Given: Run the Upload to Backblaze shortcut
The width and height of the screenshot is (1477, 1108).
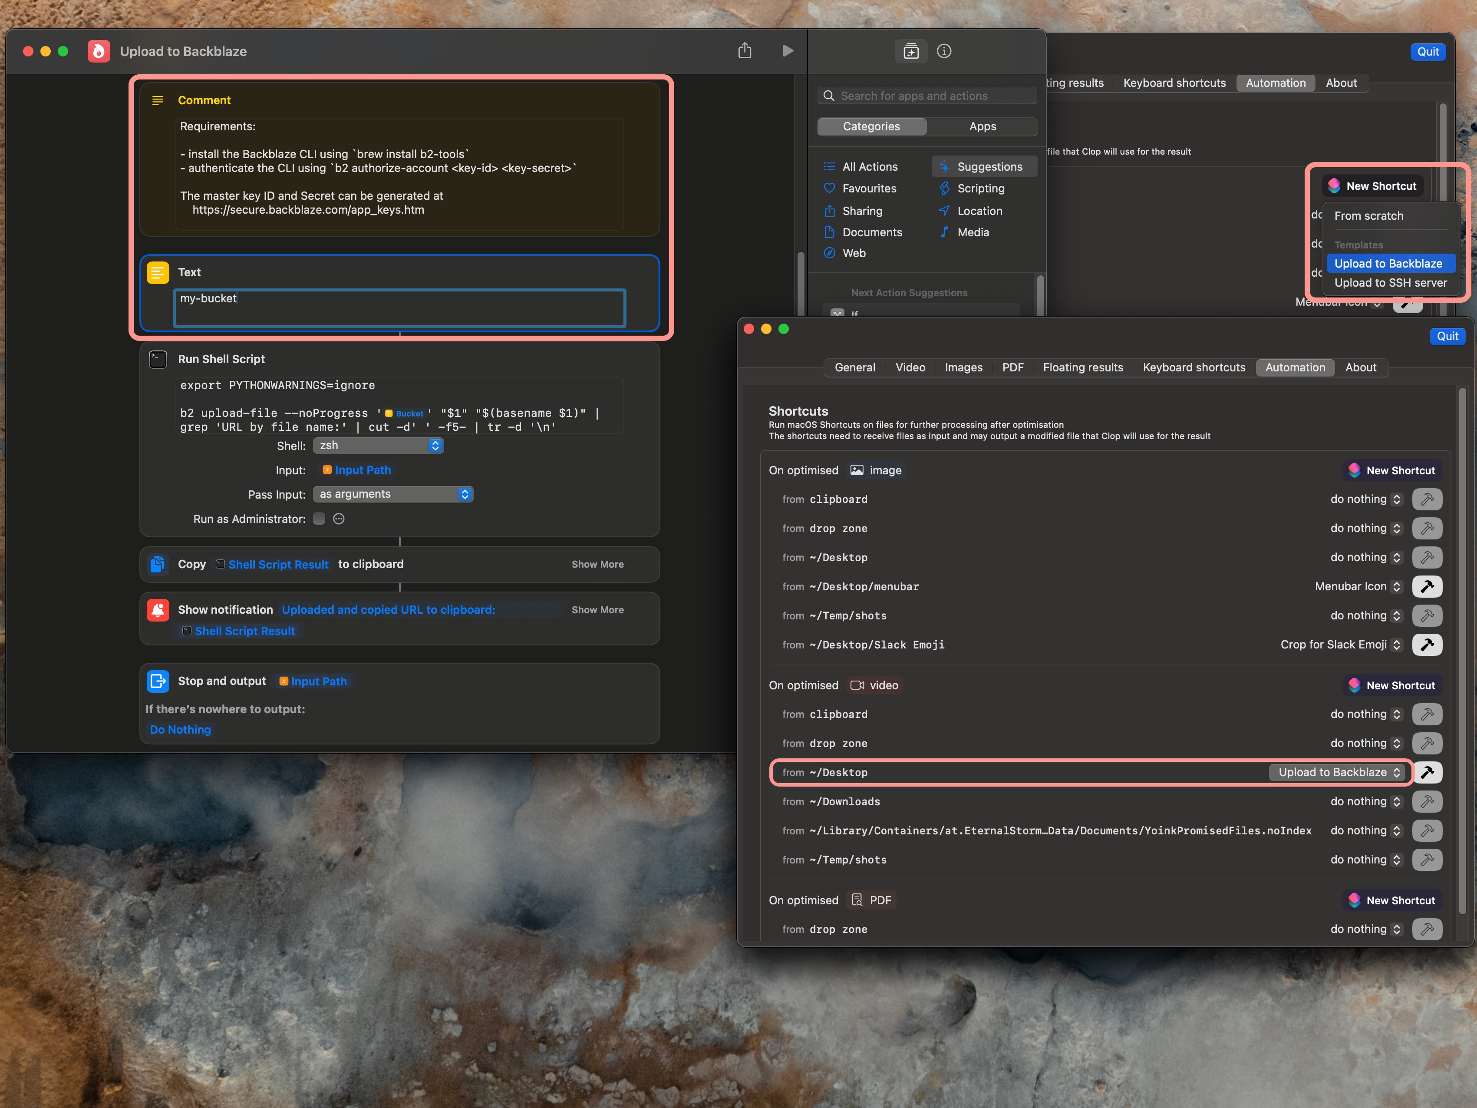Looking at the screenshot, I should click(x=787, y=51).
